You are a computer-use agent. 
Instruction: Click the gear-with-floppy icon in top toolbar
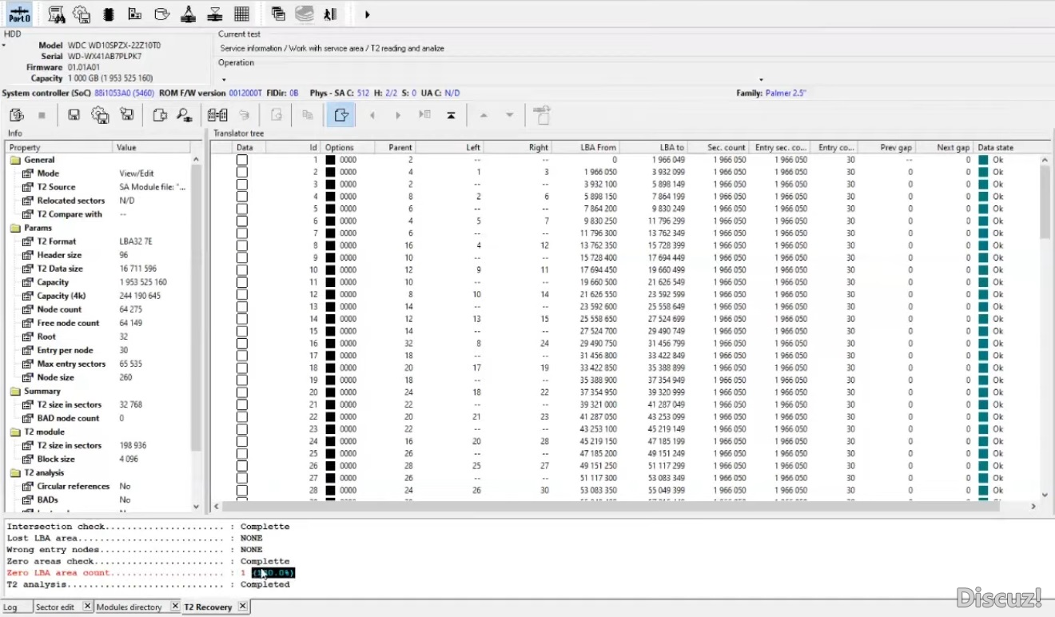82,14
